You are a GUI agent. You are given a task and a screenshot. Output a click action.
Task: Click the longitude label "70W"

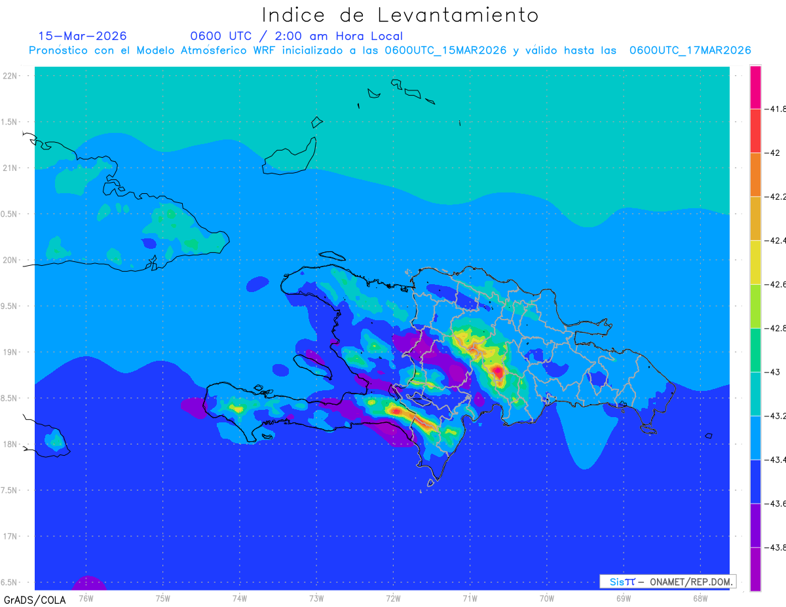click(546, 598)
